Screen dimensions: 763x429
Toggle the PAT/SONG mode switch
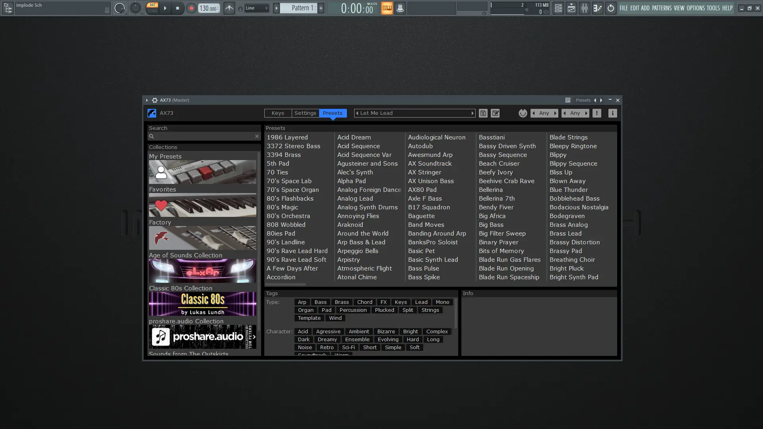[152, 8]
